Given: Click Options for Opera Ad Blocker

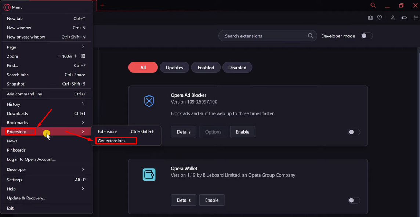Looking at the screenshot, I should coord(213,132).
